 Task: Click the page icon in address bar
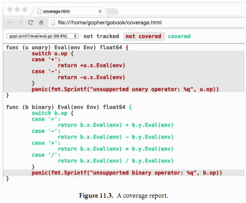point(53,23)
